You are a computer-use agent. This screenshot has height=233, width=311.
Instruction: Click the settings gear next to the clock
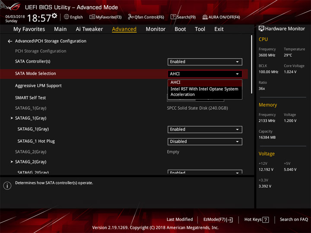(54, 16)
